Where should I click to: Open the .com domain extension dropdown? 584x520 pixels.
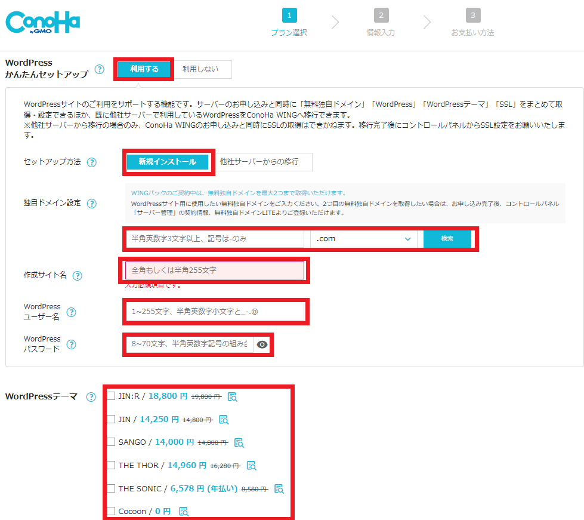(x=363, y=239)
